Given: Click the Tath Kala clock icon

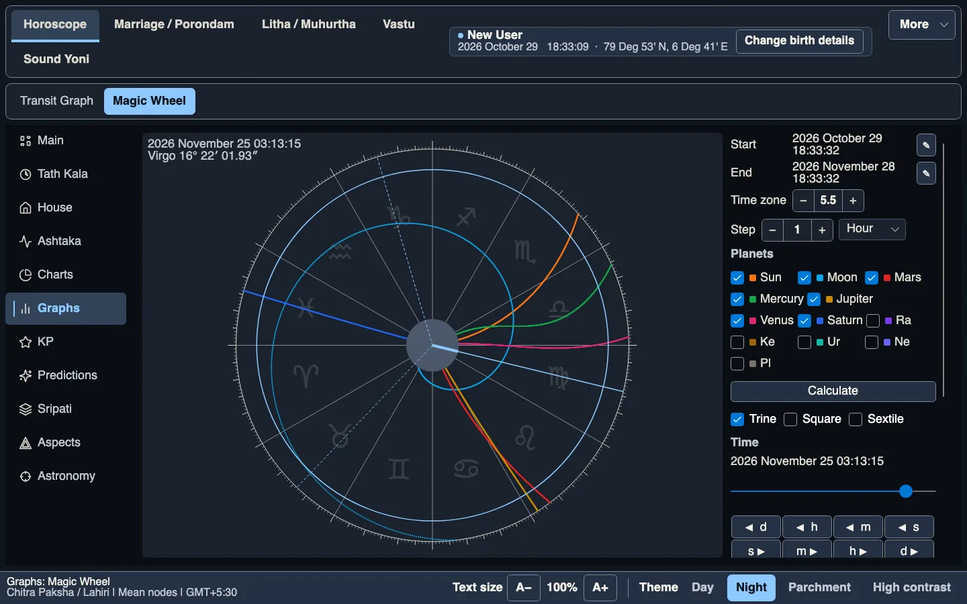Looking at the screenshot, I should point(26,174).
